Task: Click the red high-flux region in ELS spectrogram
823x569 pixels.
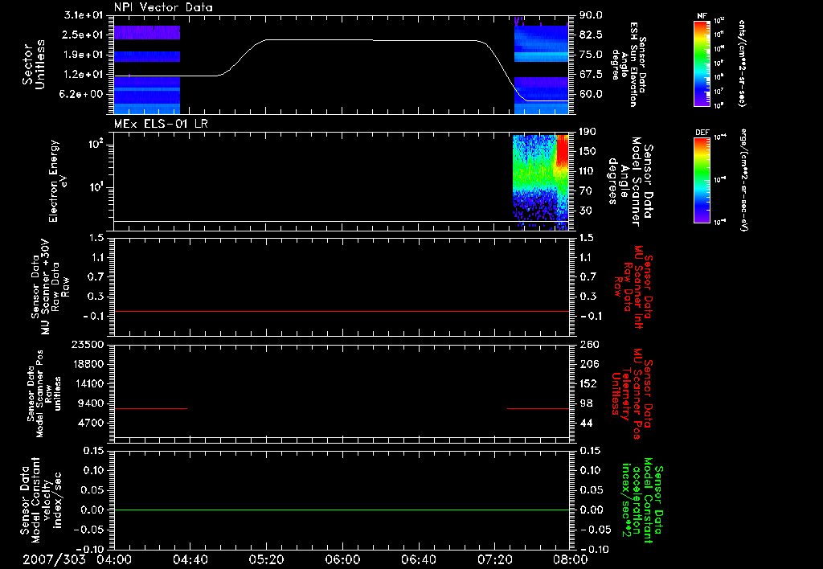Action: [563, 150]
